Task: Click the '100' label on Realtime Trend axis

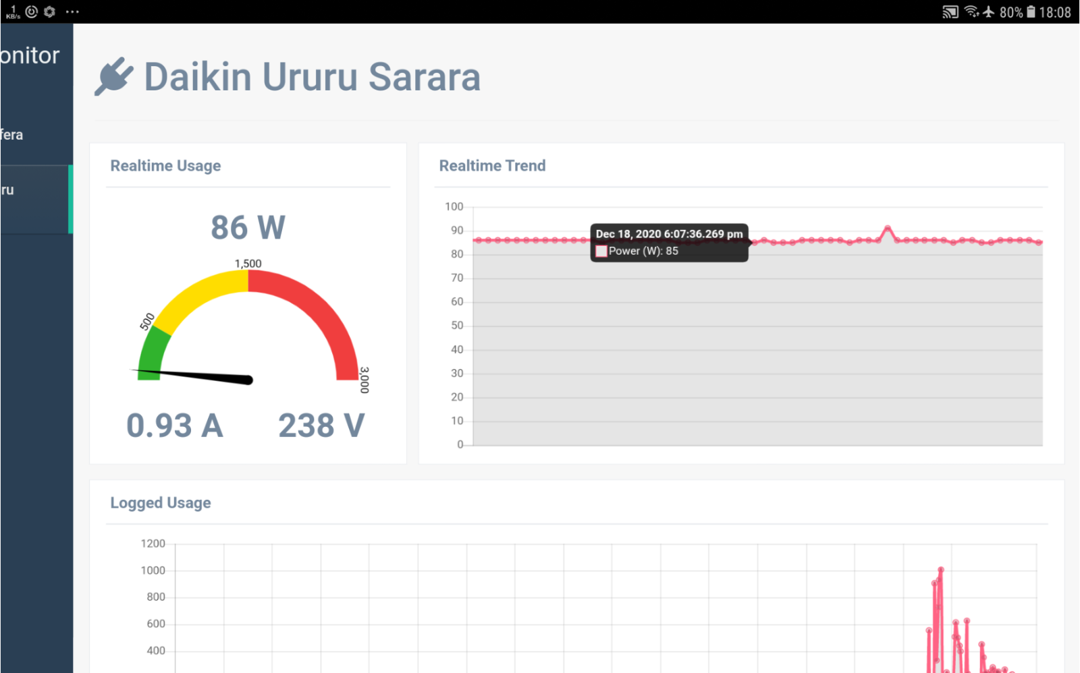Action: coord(454,206)
